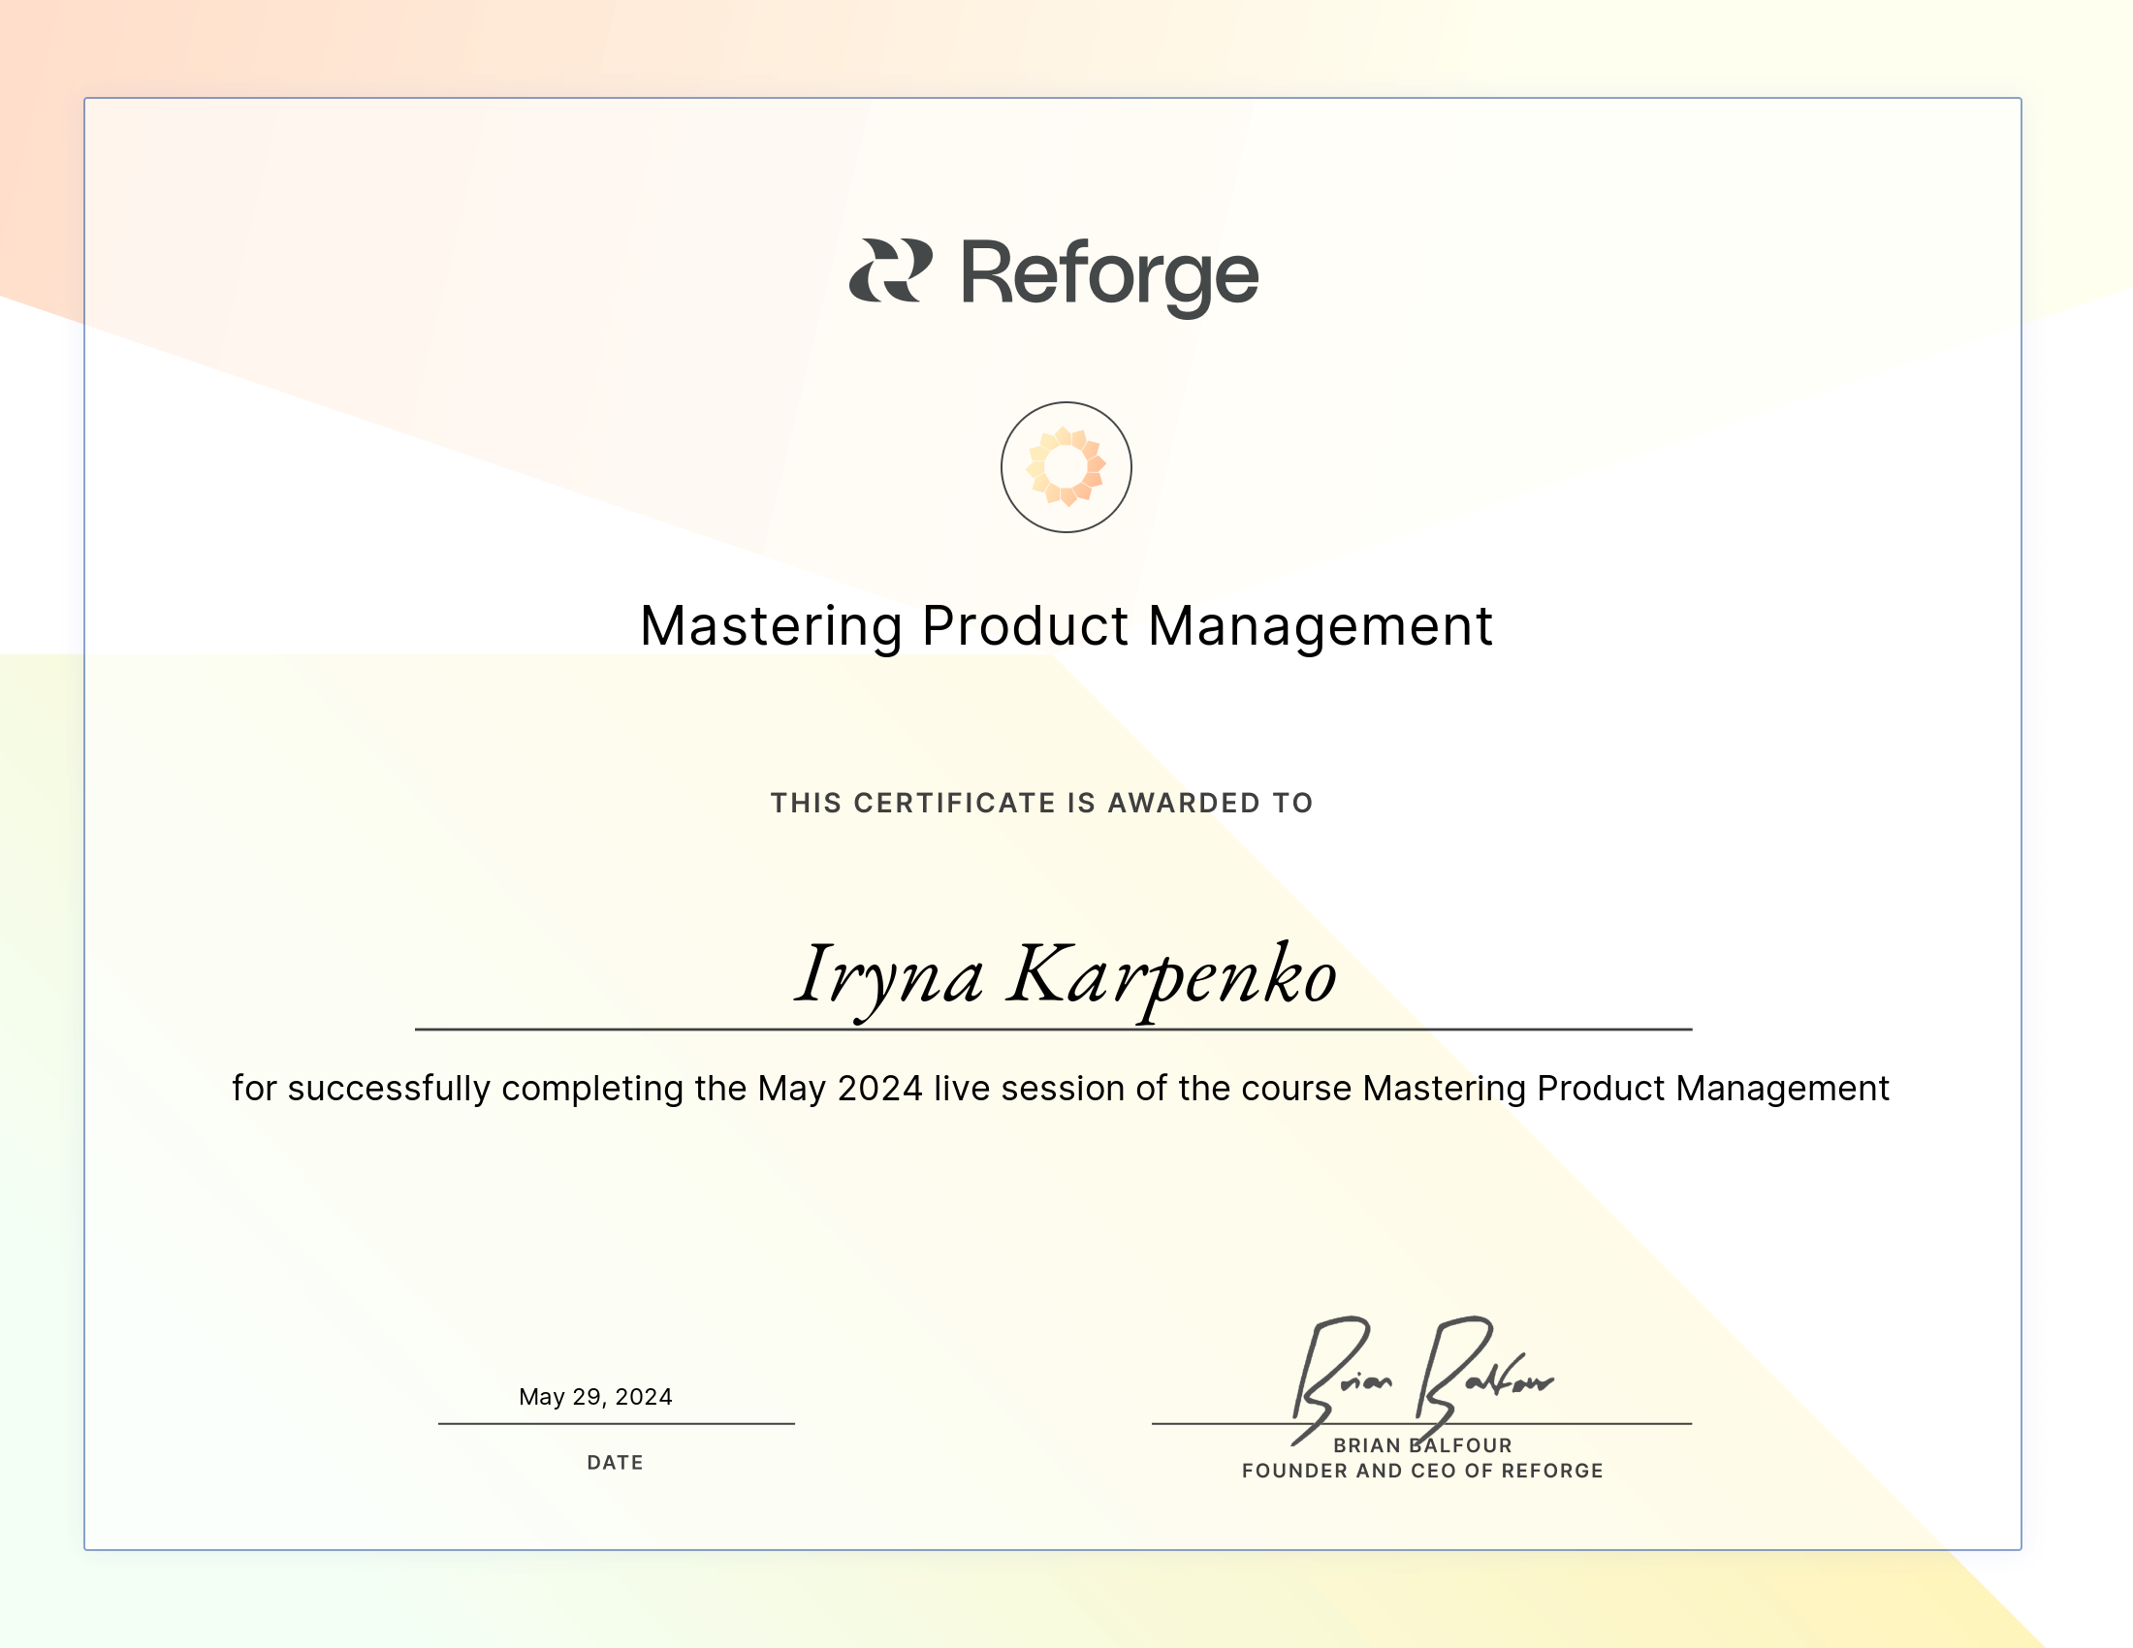Click the date May 29, 2024
Screen dimensions: 2133x1648
tap(594, 1396)
